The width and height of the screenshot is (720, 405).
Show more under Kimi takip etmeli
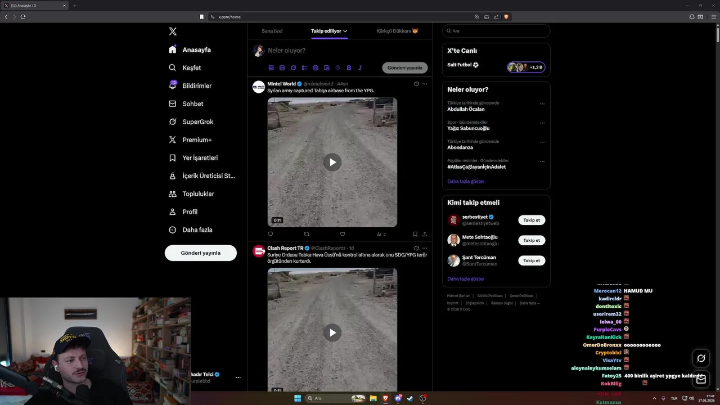[x=466, y=278]
